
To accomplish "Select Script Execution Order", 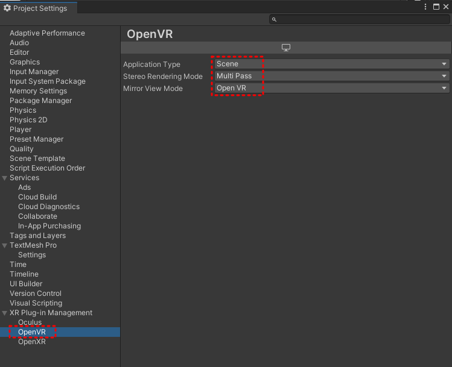I will (x=47, y=168).
